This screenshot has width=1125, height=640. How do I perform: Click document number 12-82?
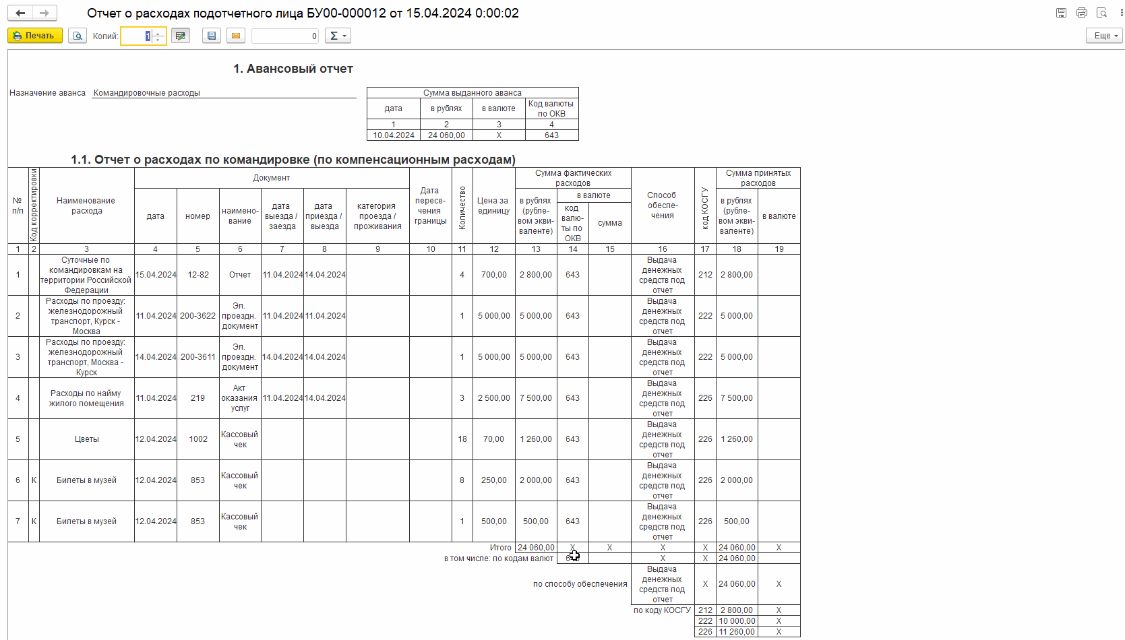198,275
